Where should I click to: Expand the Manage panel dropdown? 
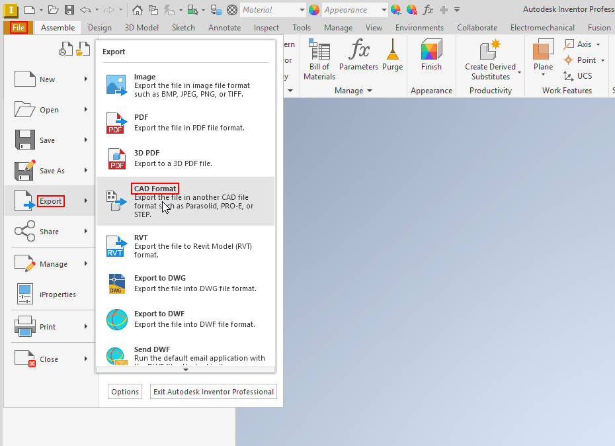pyautogui.click(x=369, y=91)
